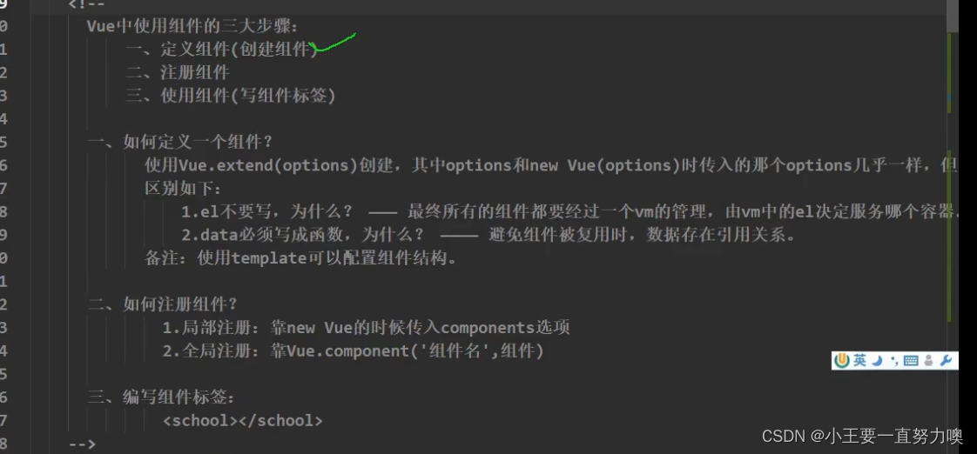Open the input method soft keyboard icon

(910, 360)
